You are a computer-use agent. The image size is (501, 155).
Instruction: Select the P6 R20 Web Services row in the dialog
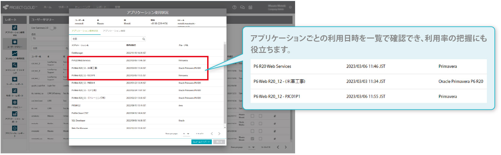147,60
